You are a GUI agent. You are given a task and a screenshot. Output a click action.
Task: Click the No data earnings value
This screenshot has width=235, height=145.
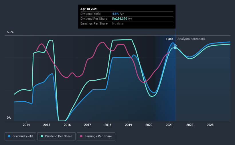point(118,23)
